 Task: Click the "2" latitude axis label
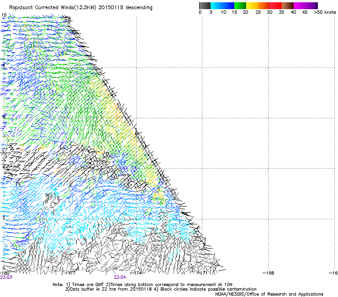tap(4, 217)
